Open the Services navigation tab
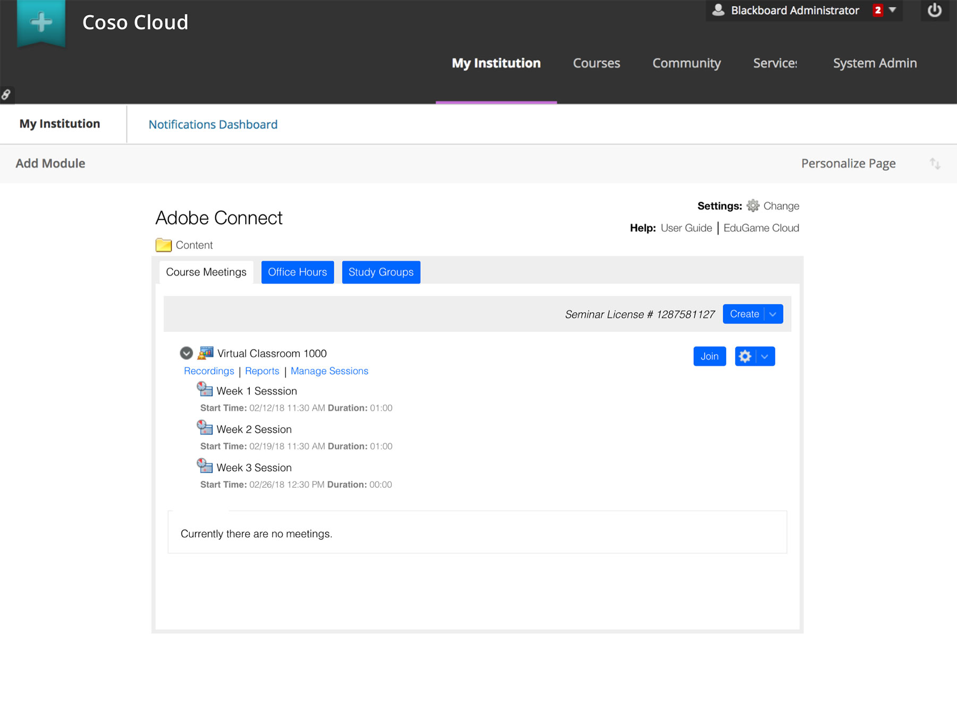This screenshot has width=957, height=708. click(x=775, y=63)
